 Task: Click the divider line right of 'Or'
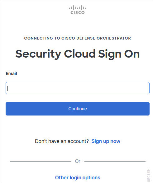coord(115,161)
